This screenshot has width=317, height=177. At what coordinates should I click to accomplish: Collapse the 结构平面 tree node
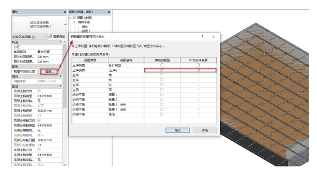[74, 22]
